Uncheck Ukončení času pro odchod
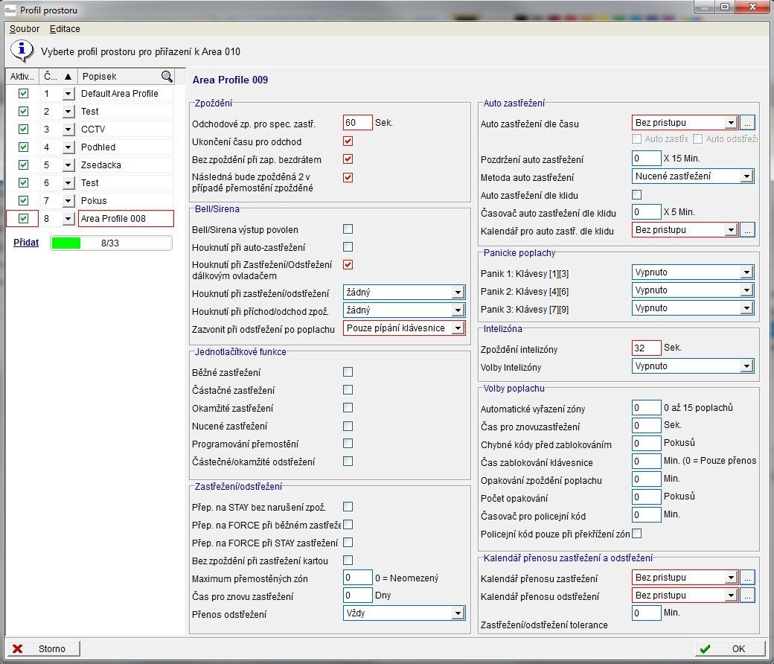 click(348, 141)
